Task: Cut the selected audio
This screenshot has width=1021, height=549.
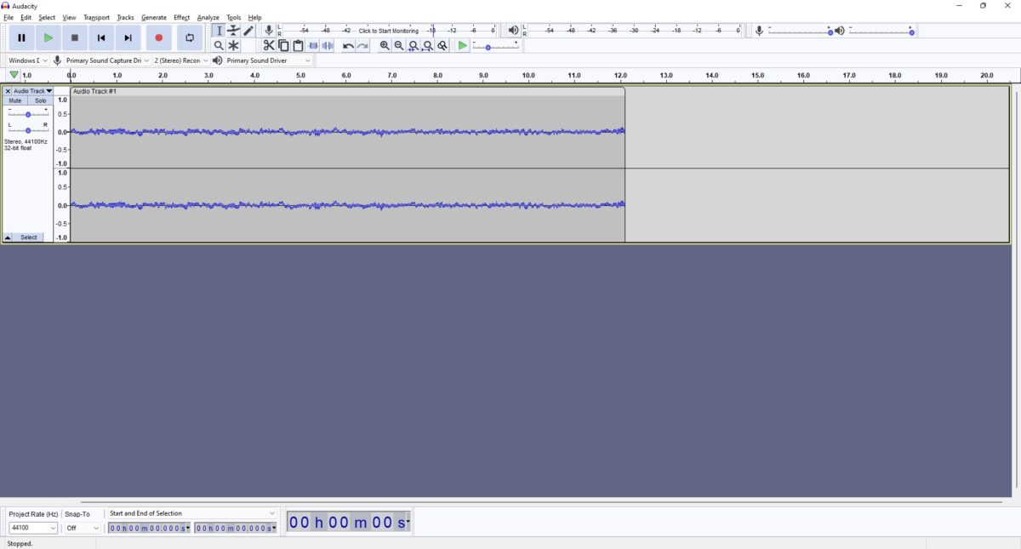Action: (268, 45)
